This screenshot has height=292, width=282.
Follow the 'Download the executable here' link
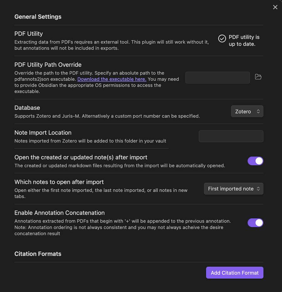coord(112,79)
